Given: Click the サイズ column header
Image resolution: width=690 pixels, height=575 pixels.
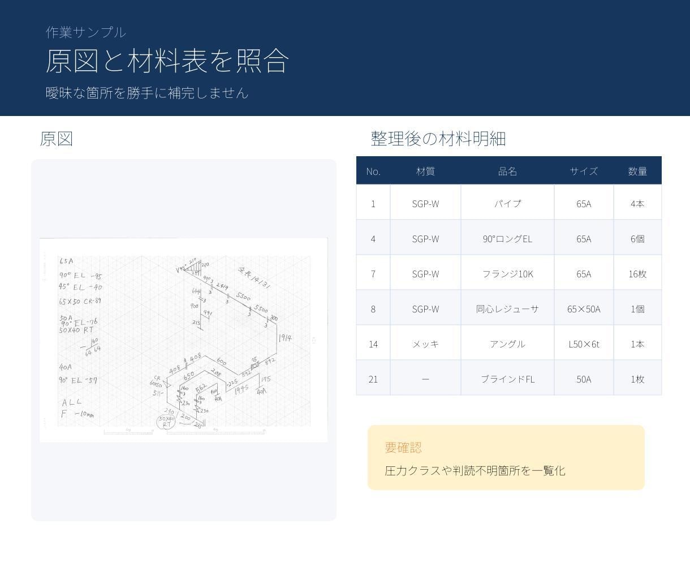Looking at the screenshot, I should [584, 171].
